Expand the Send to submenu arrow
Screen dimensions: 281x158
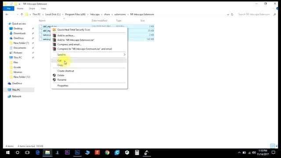(x=124, y=54)
